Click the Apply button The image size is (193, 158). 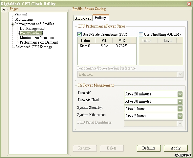(176, 148)
